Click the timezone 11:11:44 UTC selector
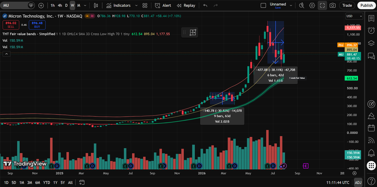 click(x=338, y=182)
